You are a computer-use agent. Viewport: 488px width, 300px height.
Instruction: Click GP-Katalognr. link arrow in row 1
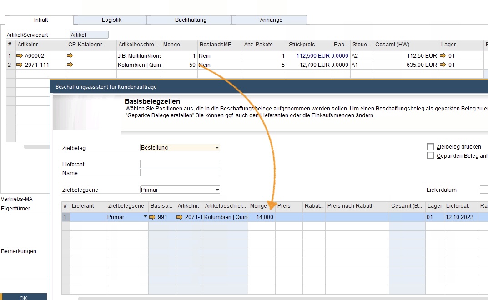(x=70, y=56)
